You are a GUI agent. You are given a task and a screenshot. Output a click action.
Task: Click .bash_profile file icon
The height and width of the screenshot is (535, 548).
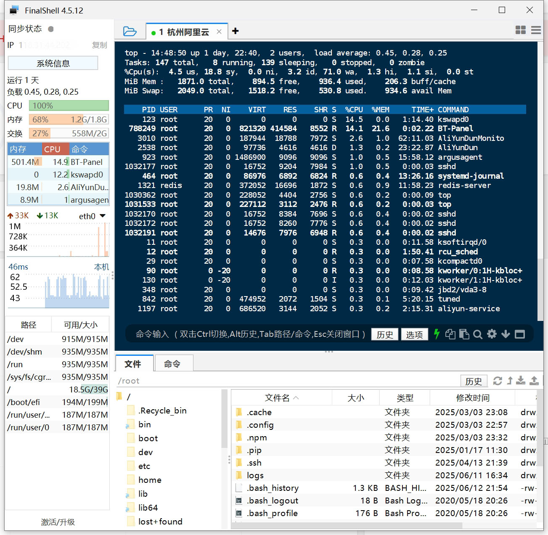(239, 513)
